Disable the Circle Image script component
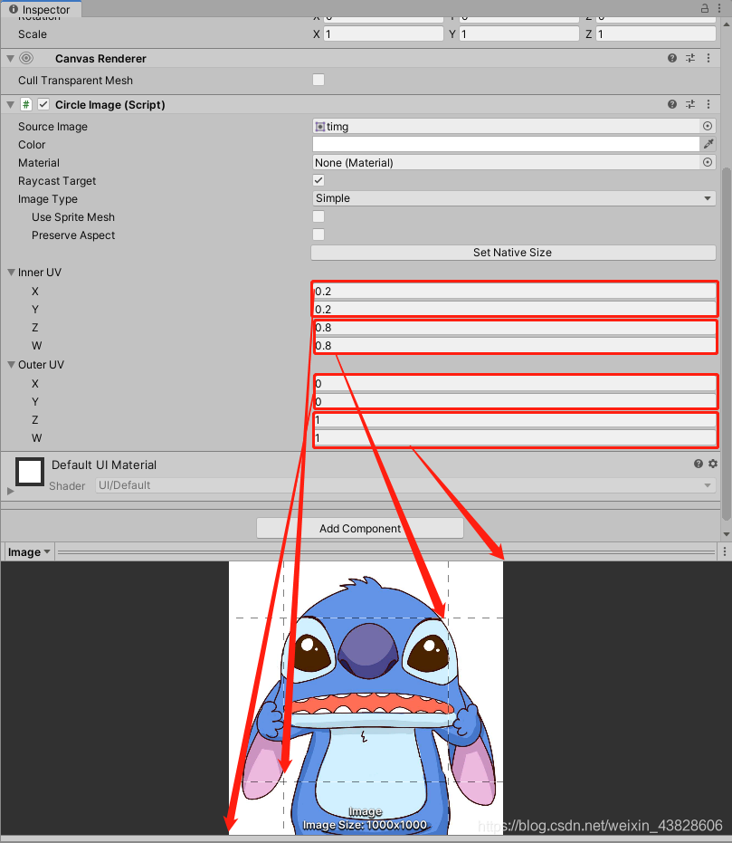The image size is (732, 843). pyautogui.click(x=43, y=104)
